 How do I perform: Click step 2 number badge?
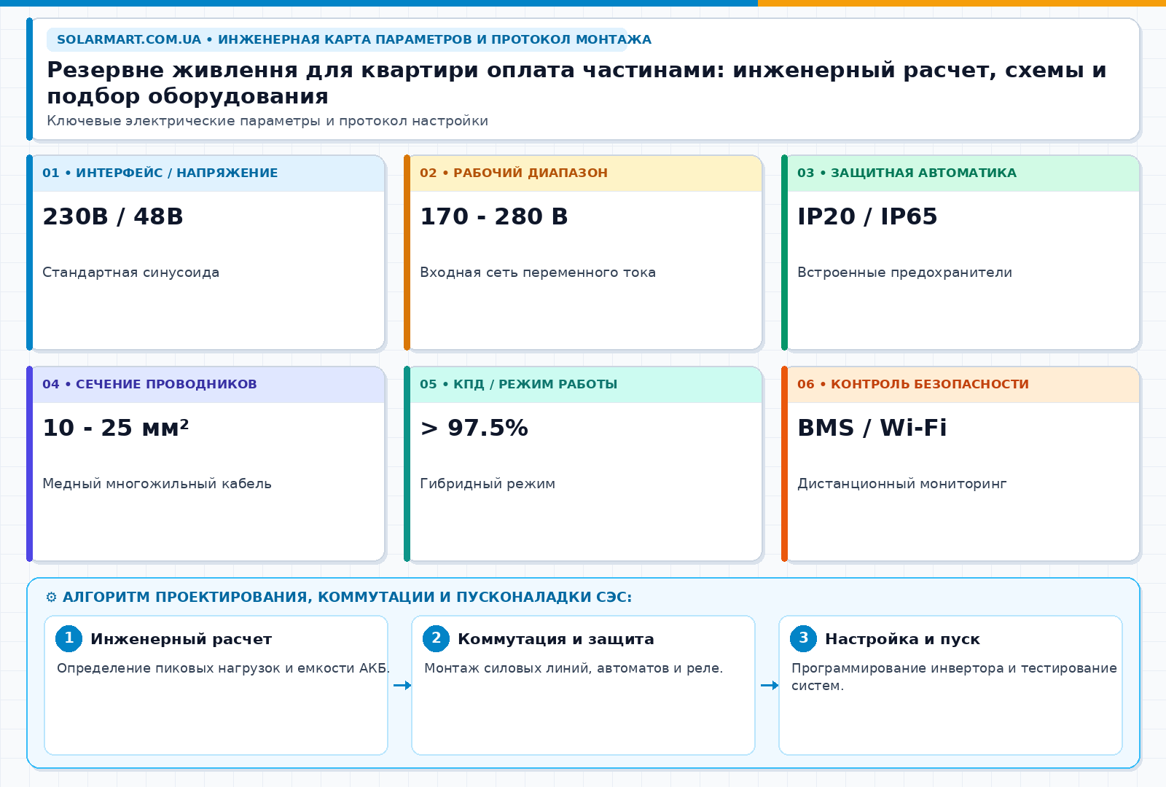437,638
